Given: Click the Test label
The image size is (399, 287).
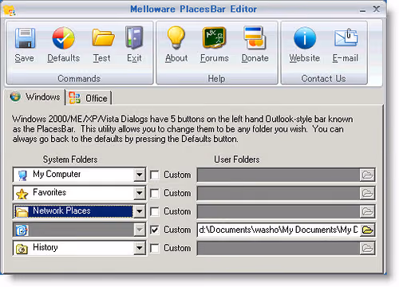Looking at the screenshot, I should 101,58.
